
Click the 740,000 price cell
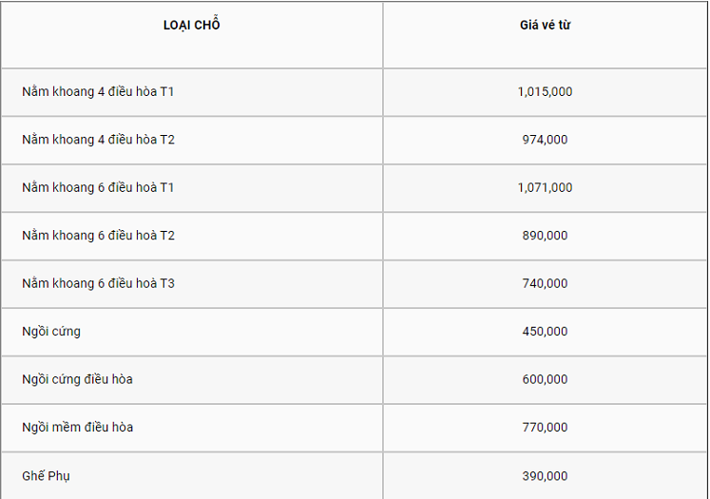[545, 284]
